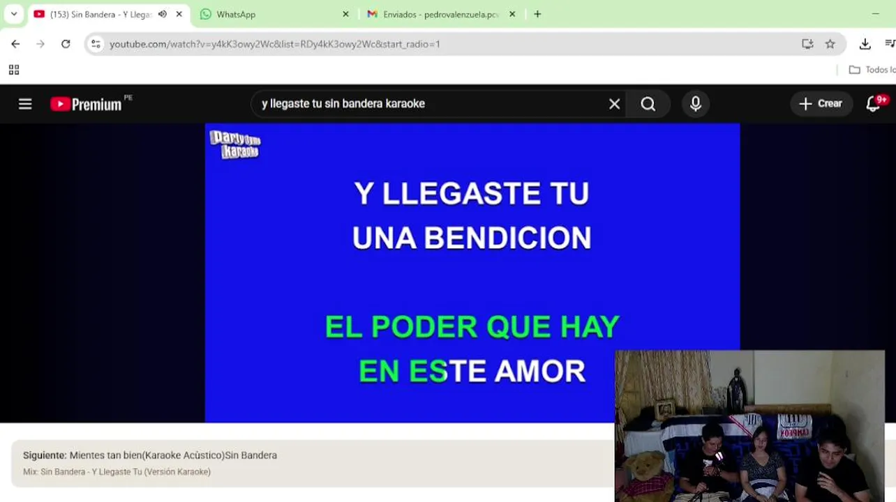This screenshot has height=502, width=896.
Task: Click the karaoke video player
Action: [472, 273]
